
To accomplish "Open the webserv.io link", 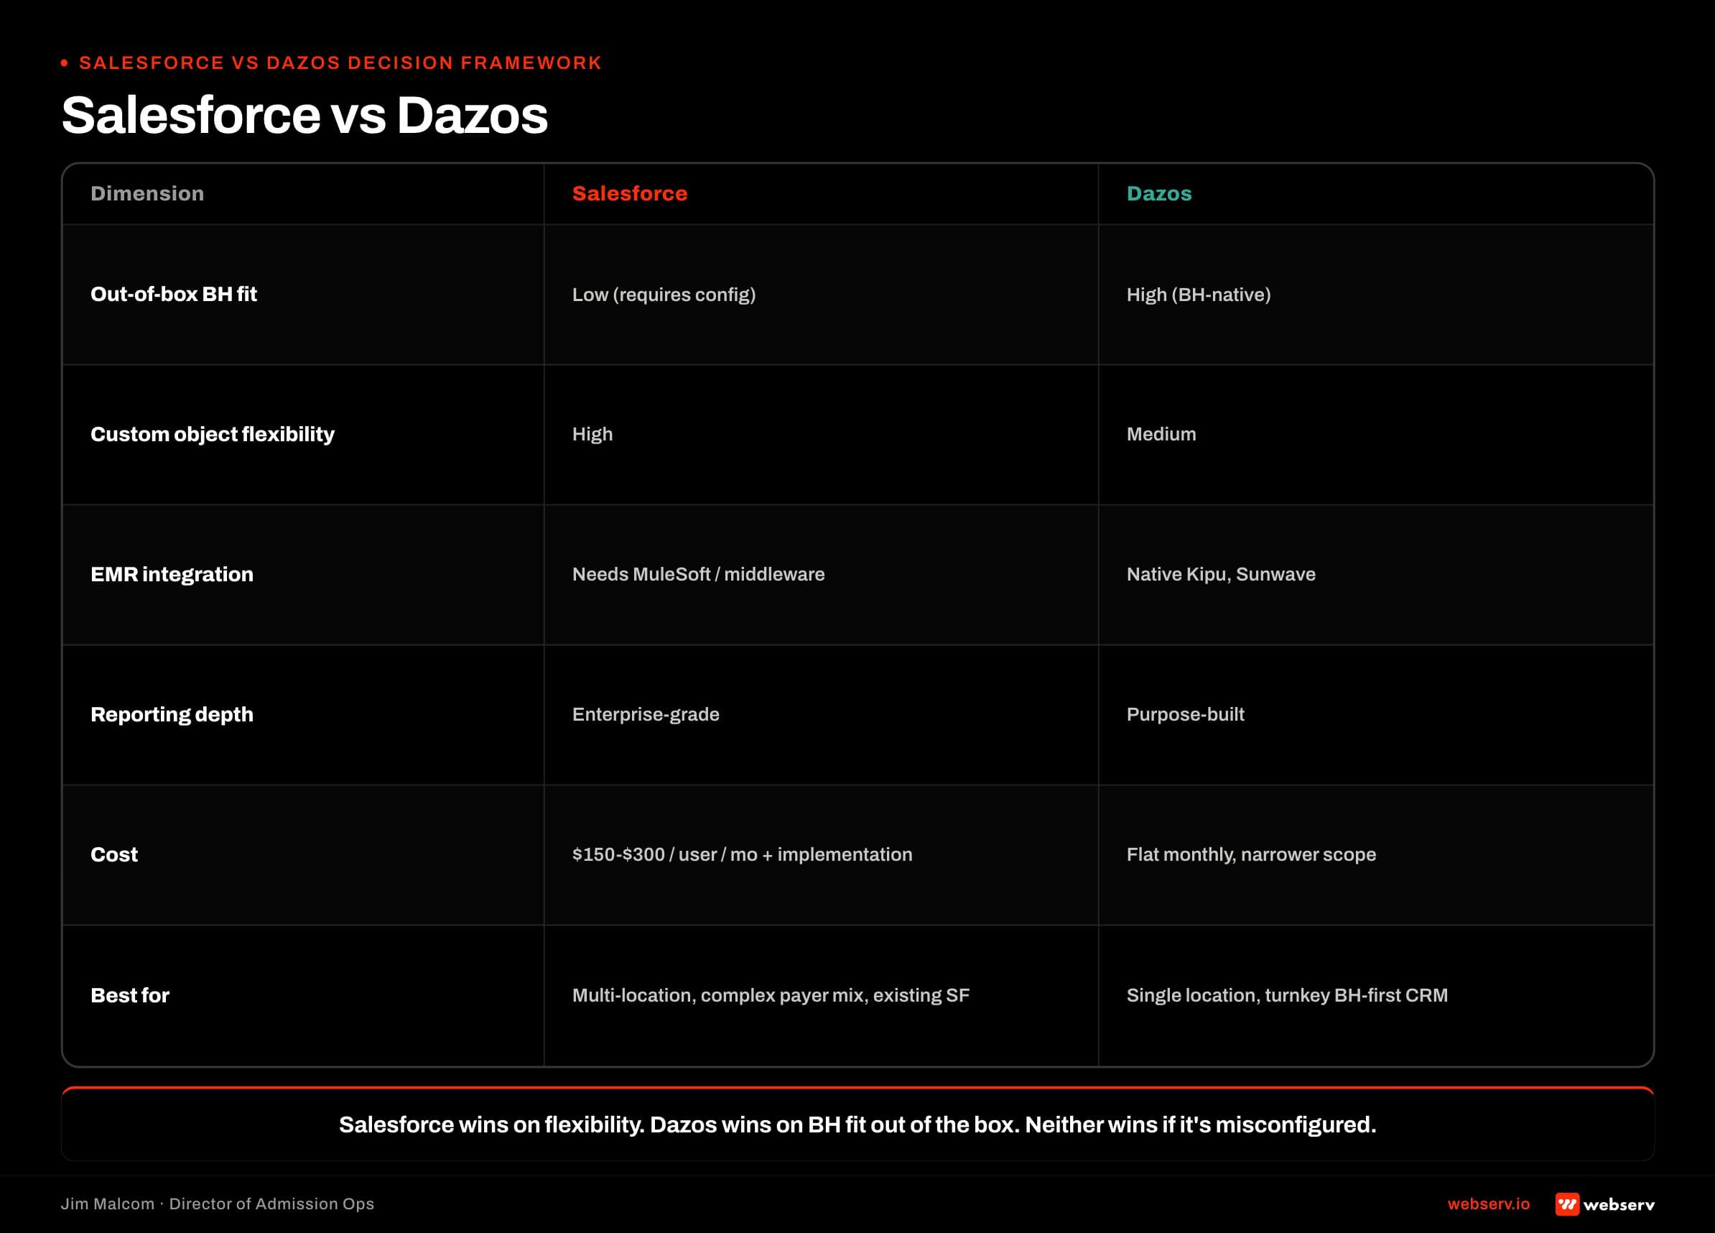I will point(1488,1204).
